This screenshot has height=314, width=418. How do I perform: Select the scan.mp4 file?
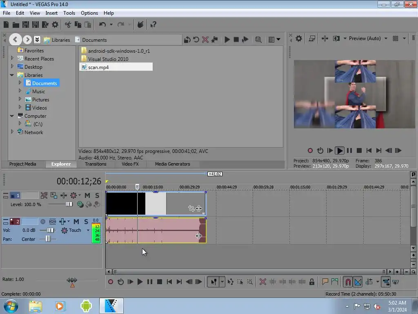coord(116,67)
